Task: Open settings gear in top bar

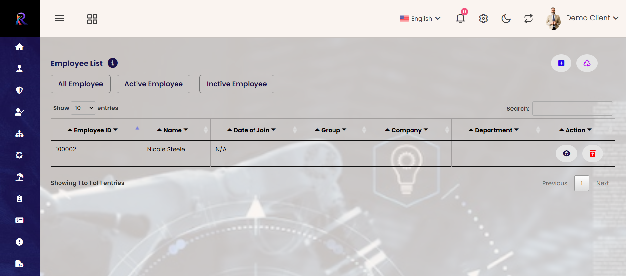Action: tap(483, 18)
